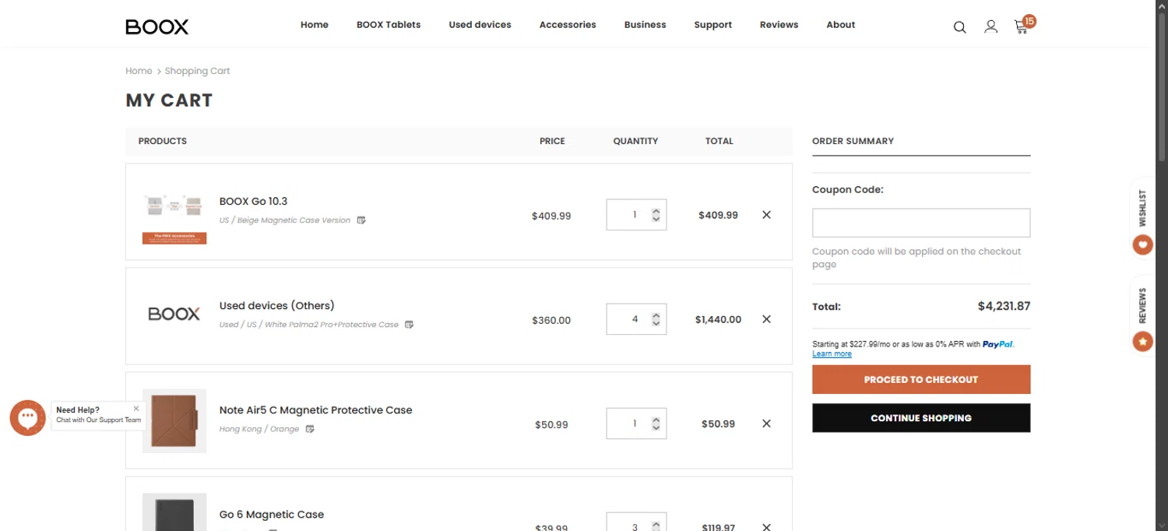Decrease quantity of Note Air5 C case
Screen dimensions: 1168x531
[656, 427]
